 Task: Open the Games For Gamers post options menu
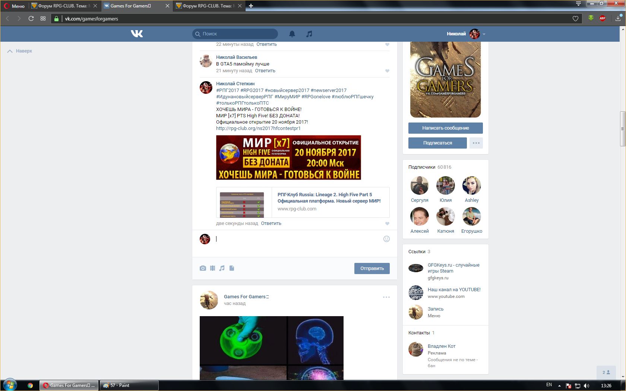386,297
